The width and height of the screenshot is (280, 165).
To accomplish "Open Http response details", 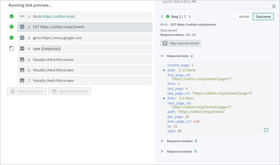I will coord(181,43).
